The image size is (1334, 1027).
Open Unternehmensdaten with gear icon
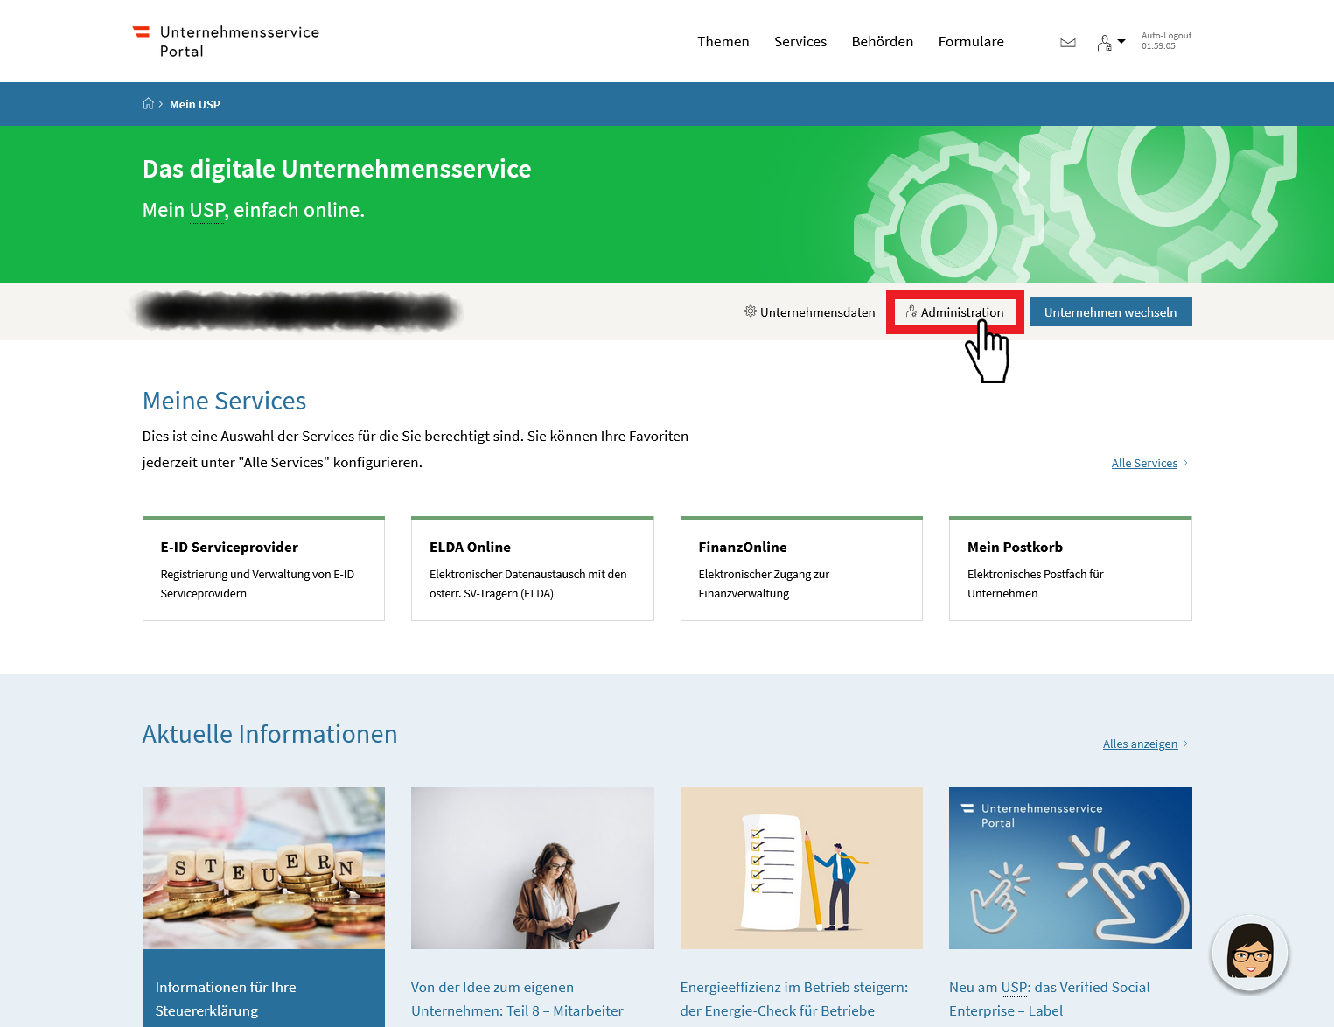click(810, 312)
